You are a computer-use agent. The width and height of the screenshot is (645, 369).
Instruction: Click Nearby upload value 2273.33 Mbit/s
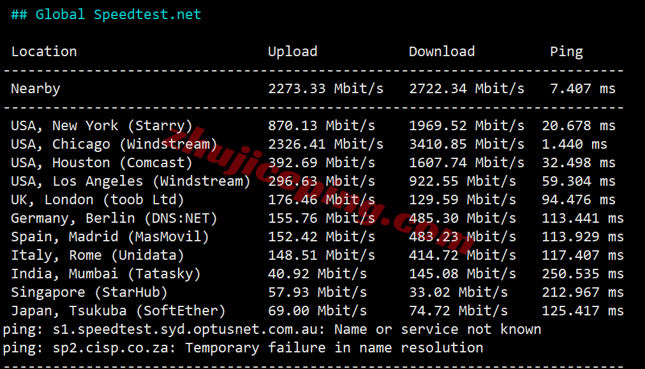(x=326, y=89)
